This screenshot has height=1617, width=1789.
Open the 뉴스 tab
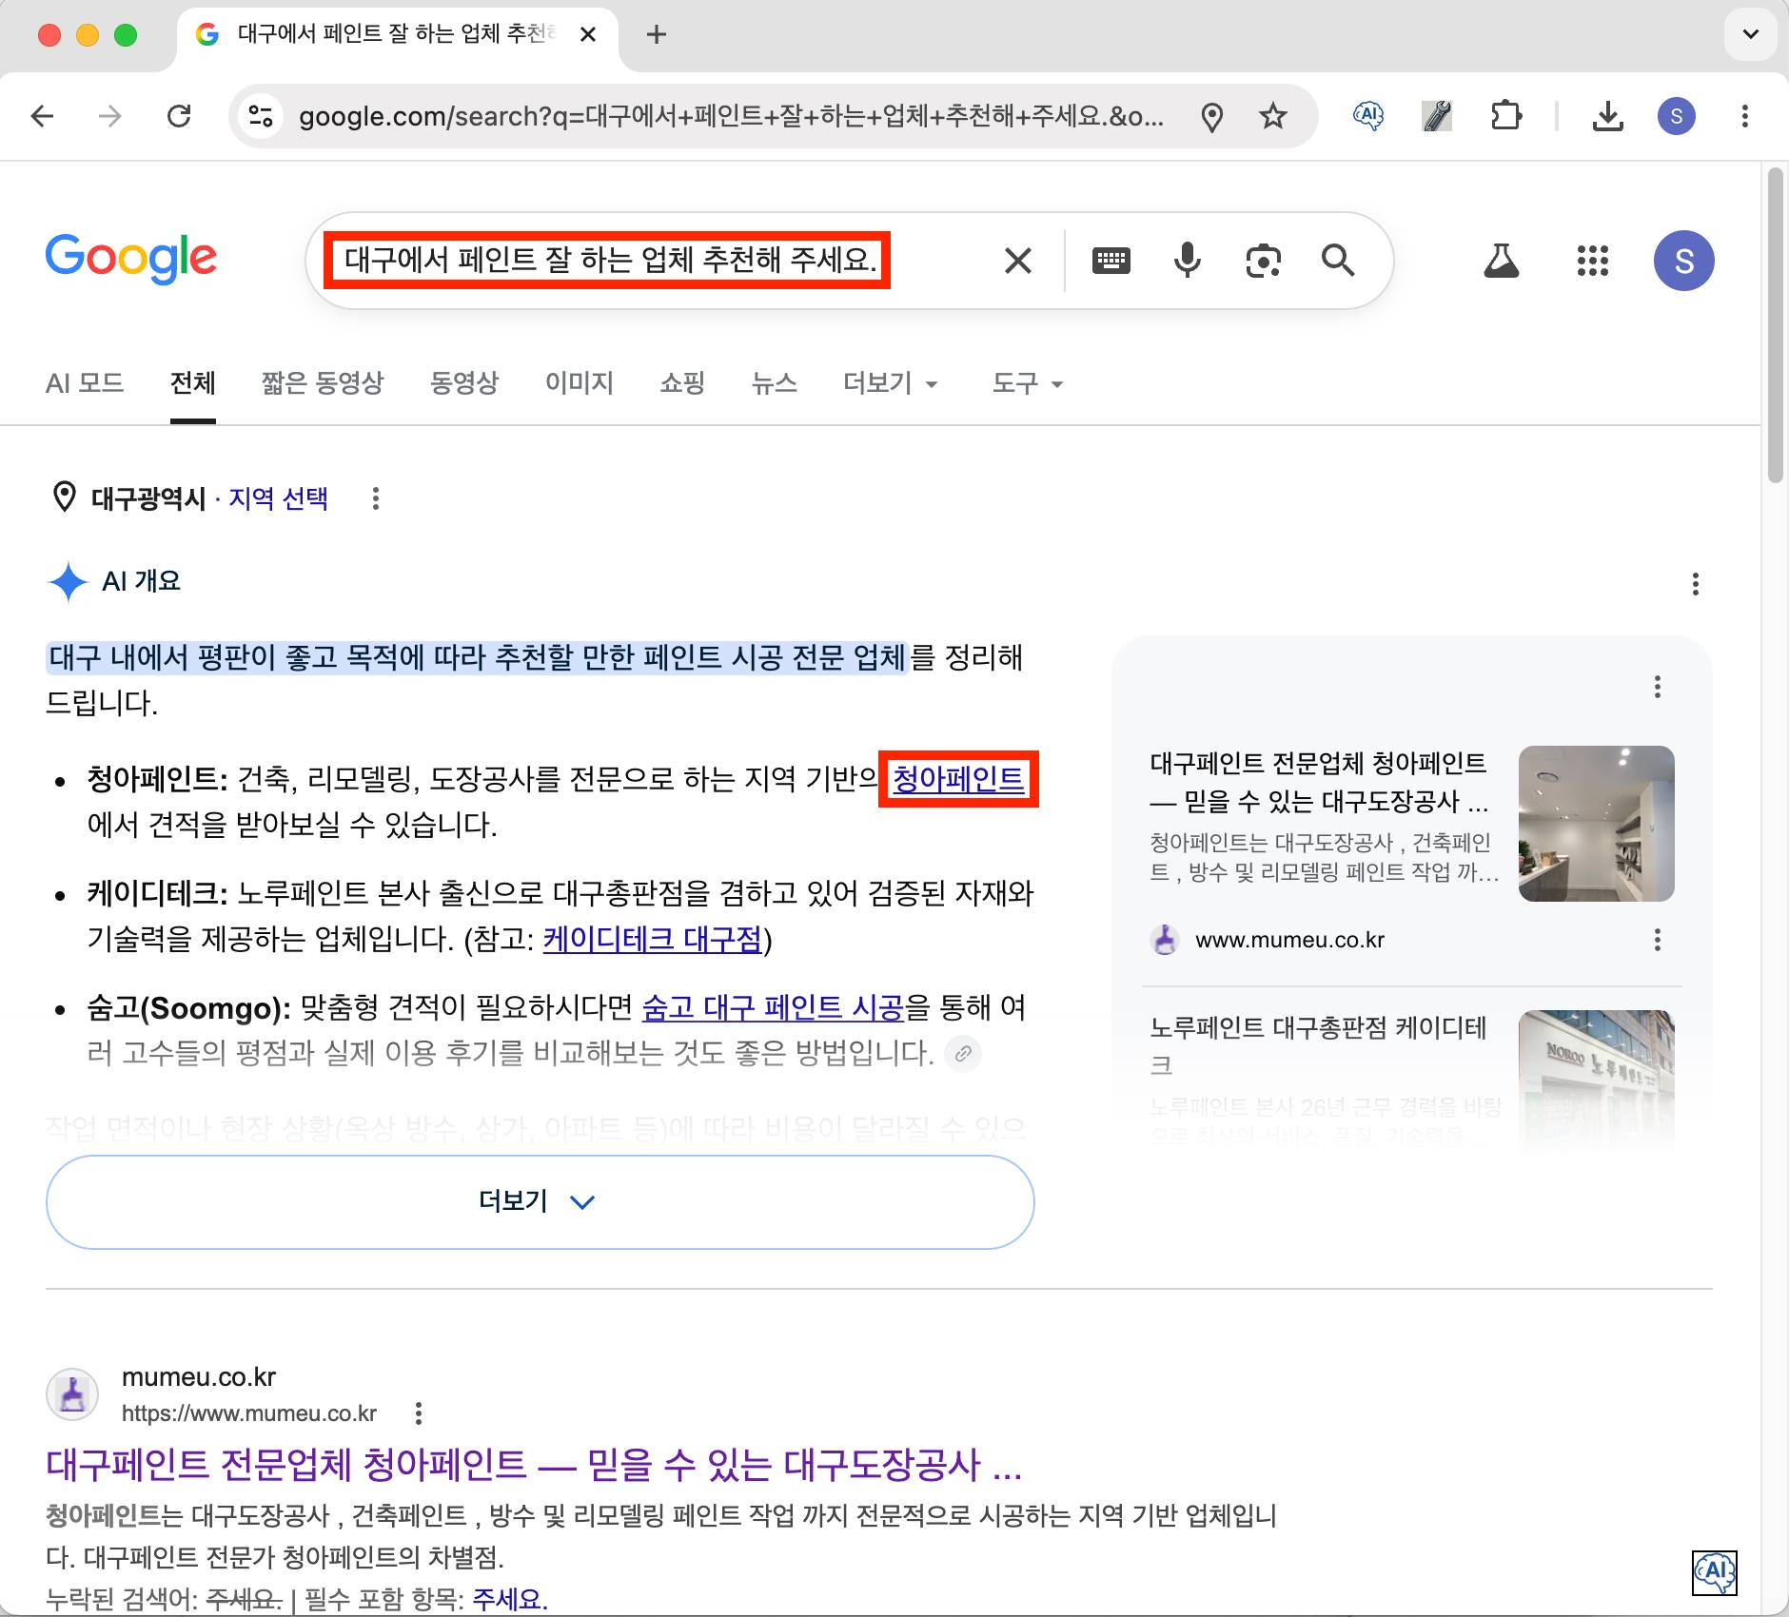click(774, 383)
